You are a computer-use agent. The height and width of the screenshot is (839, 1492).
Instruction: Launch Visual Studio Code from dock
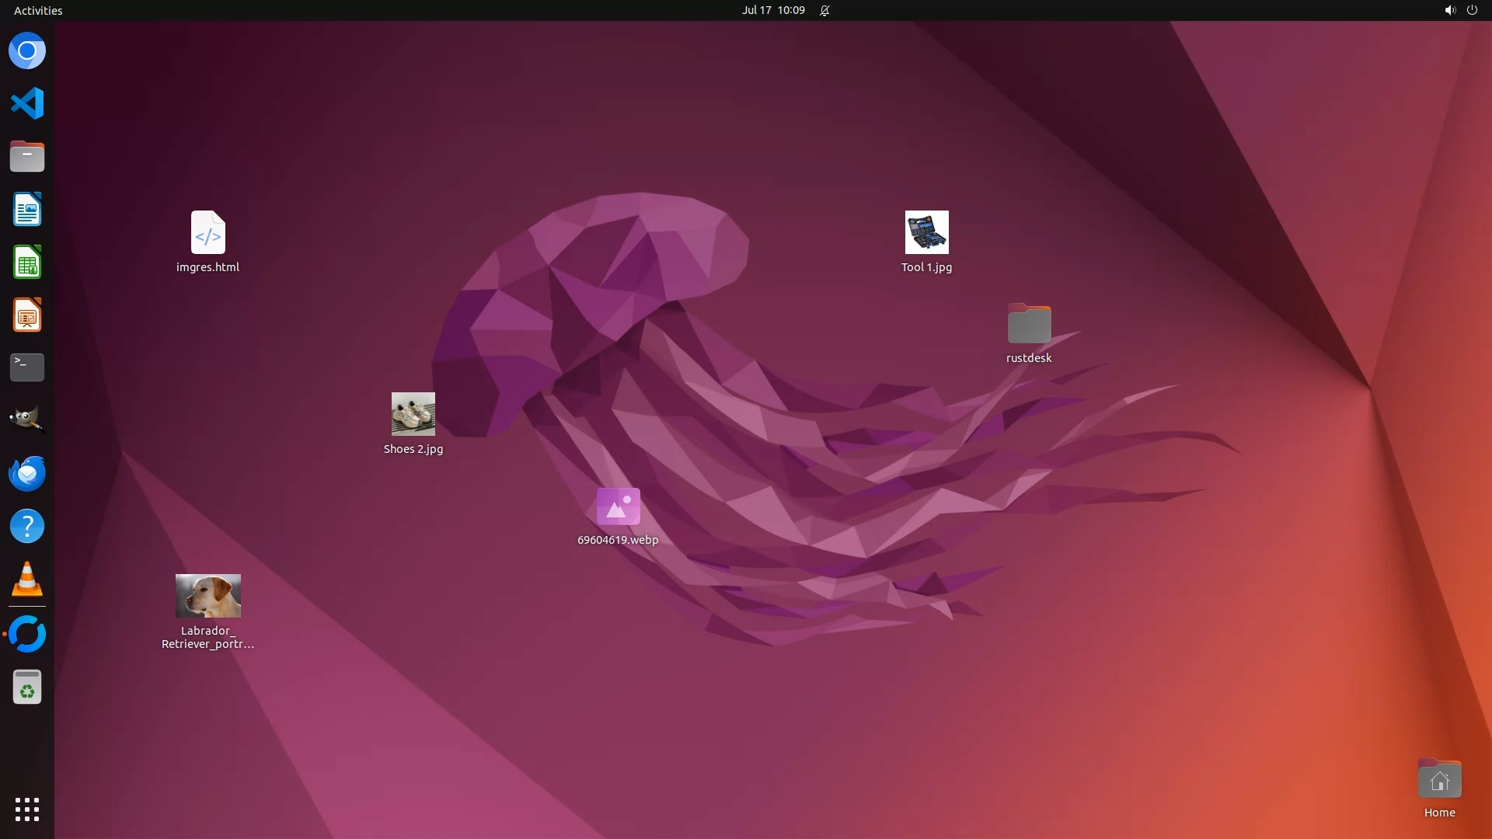point(27,103)
